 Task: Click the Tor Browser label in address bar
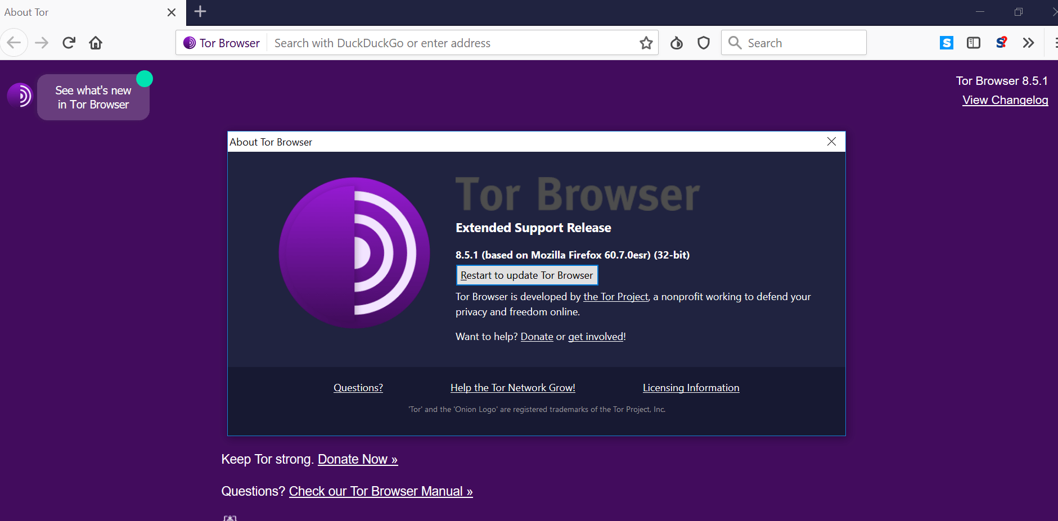point(229,43)
